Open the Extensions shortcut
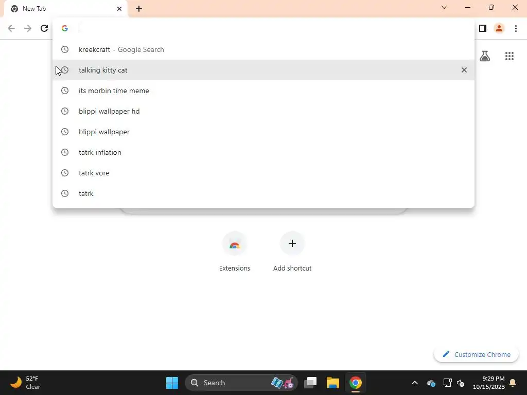This screenshot has width=527, height=395. tap(235, 252)
